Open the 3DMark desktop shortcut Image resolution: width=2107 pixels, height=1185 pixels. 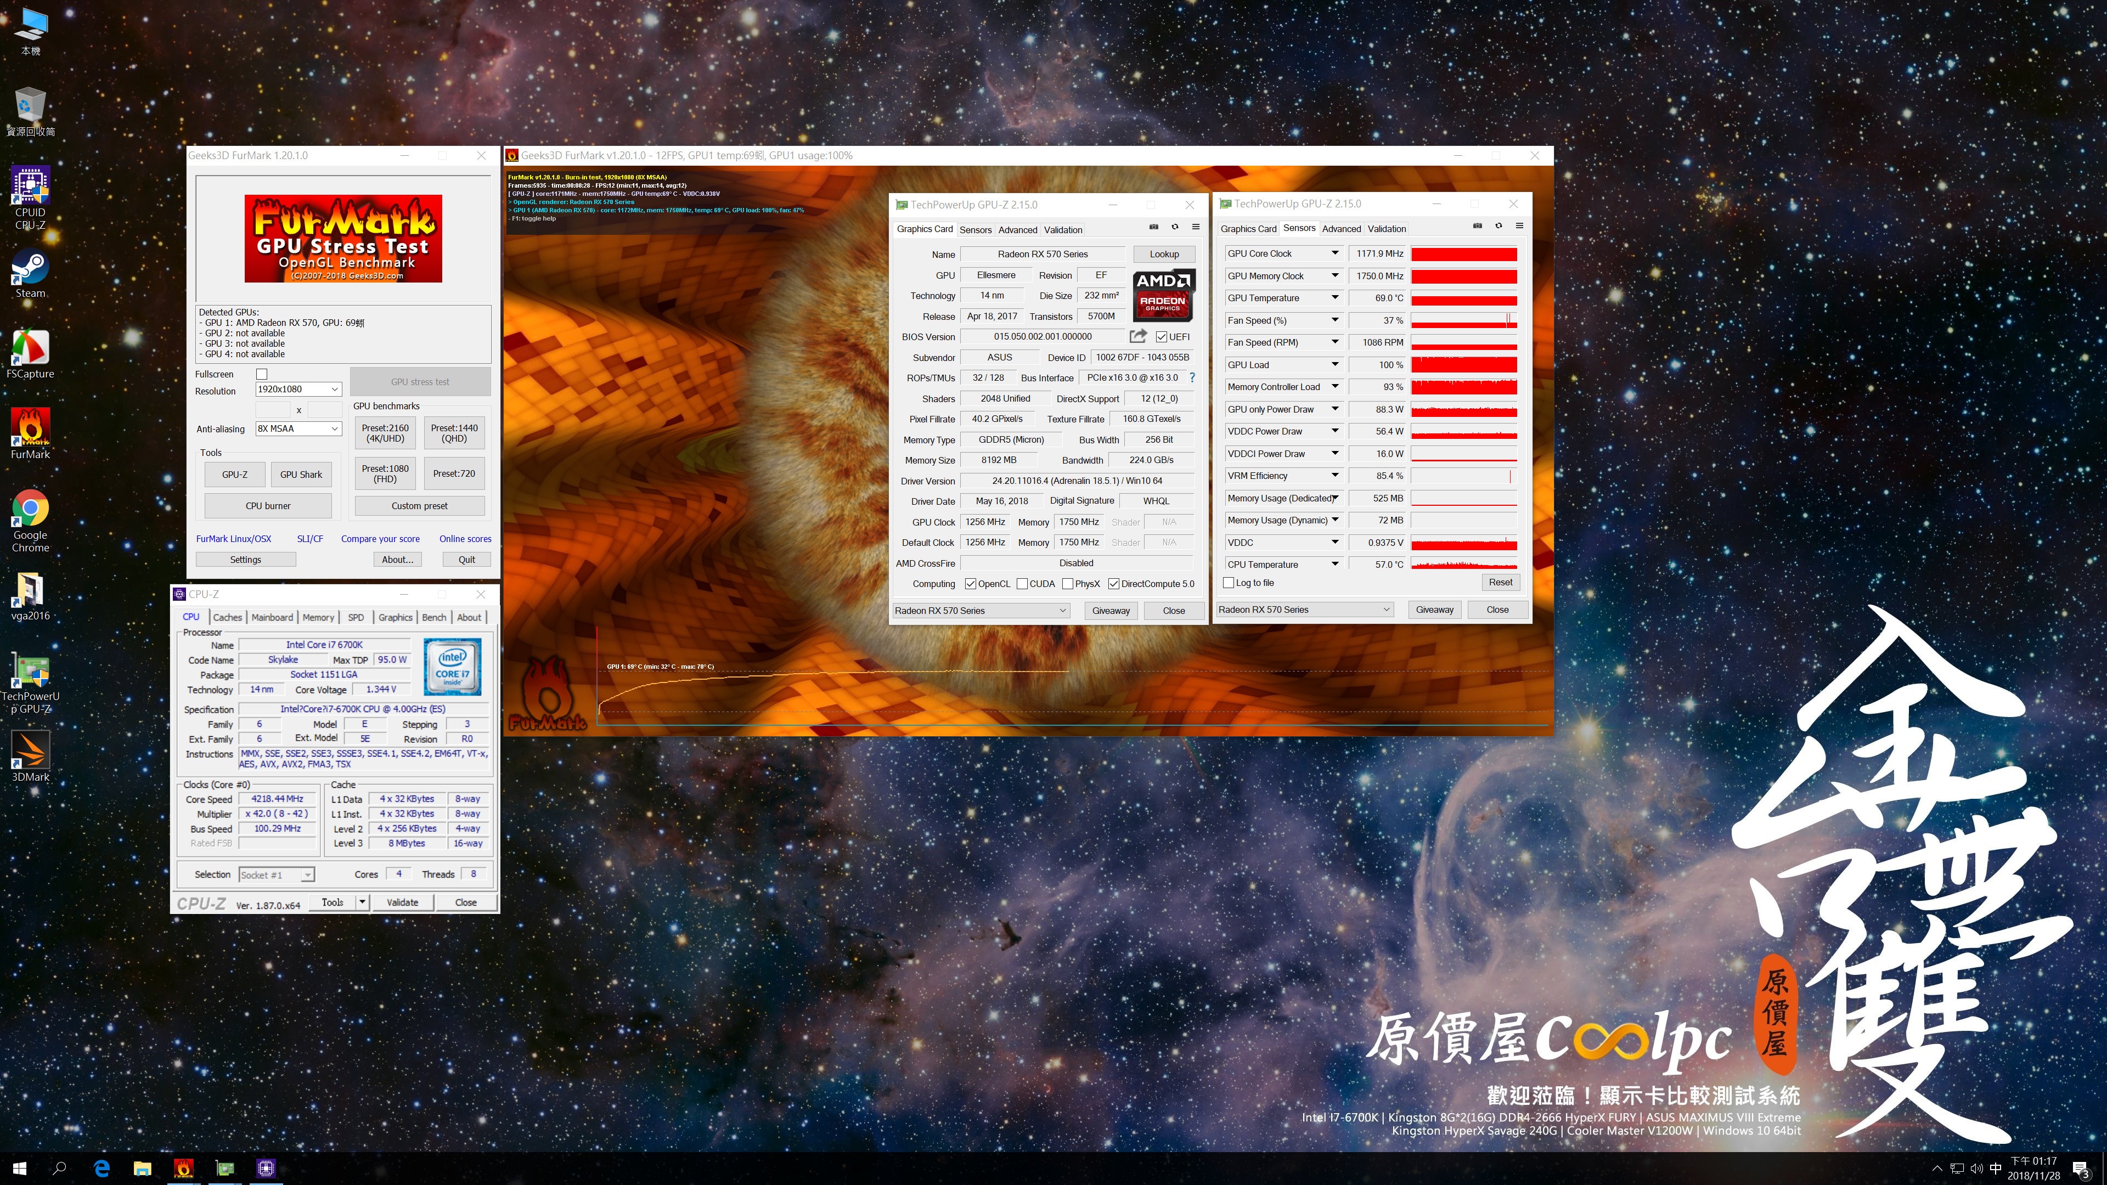coord(30,757)
